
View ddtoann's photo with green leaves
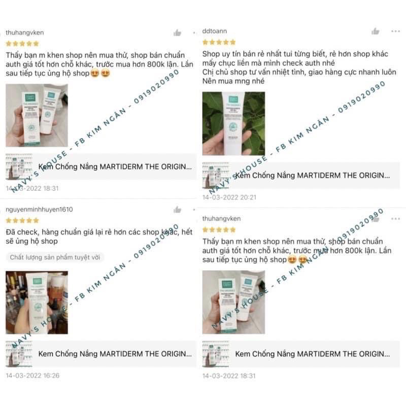233,123
